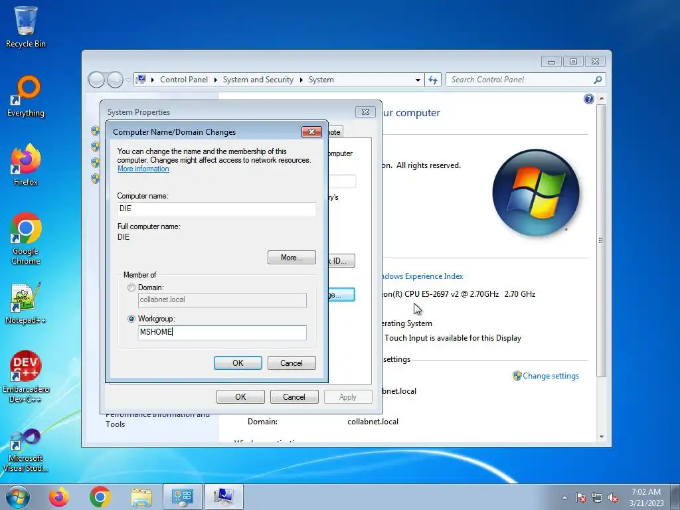Click the scrollbar up arrow in Control Panel
Image resolution: width=680 pixels, height=510 pixels.
point(602,98)
